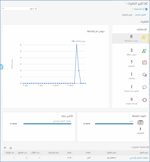Click the granted badges icon
This screenshot has height=162, width=150.
point(145,100)
